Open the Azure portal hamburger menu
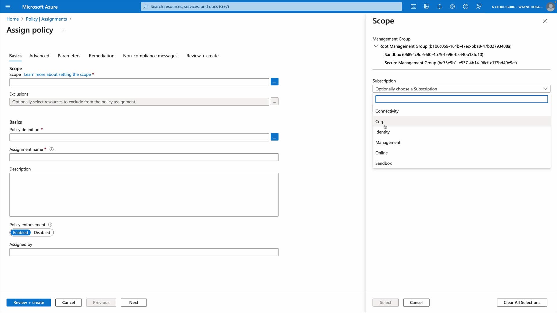557x313 pixels. pyautogui.click(x=8, y=7)
